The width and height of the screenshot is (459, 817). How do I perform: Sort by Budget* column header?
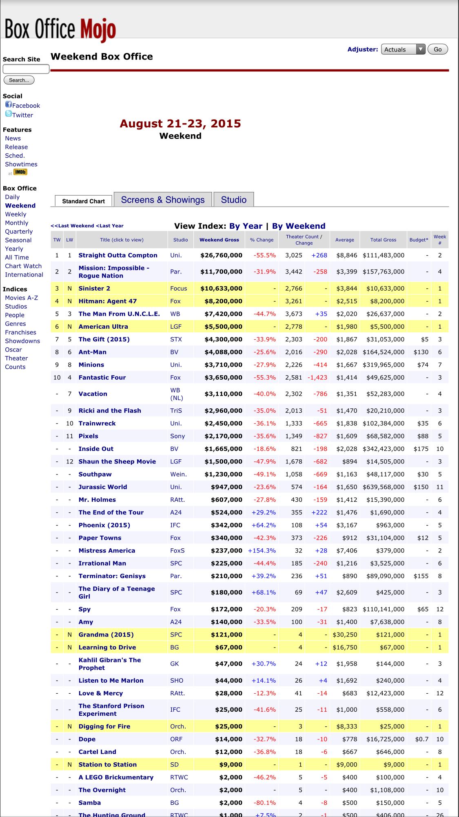(x=419, y=240)
